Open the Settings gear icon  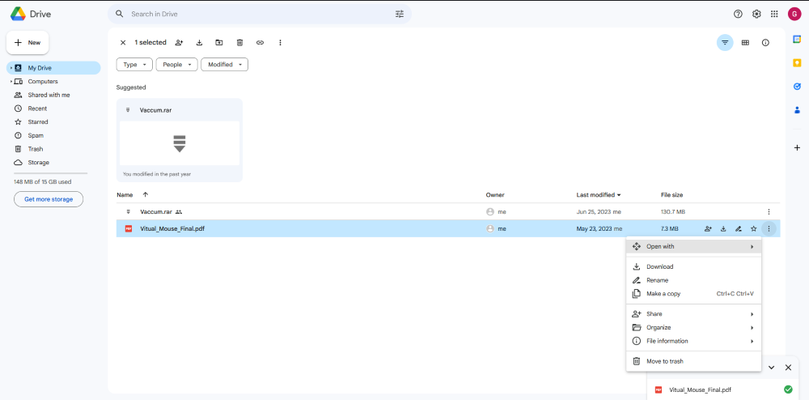756,14
